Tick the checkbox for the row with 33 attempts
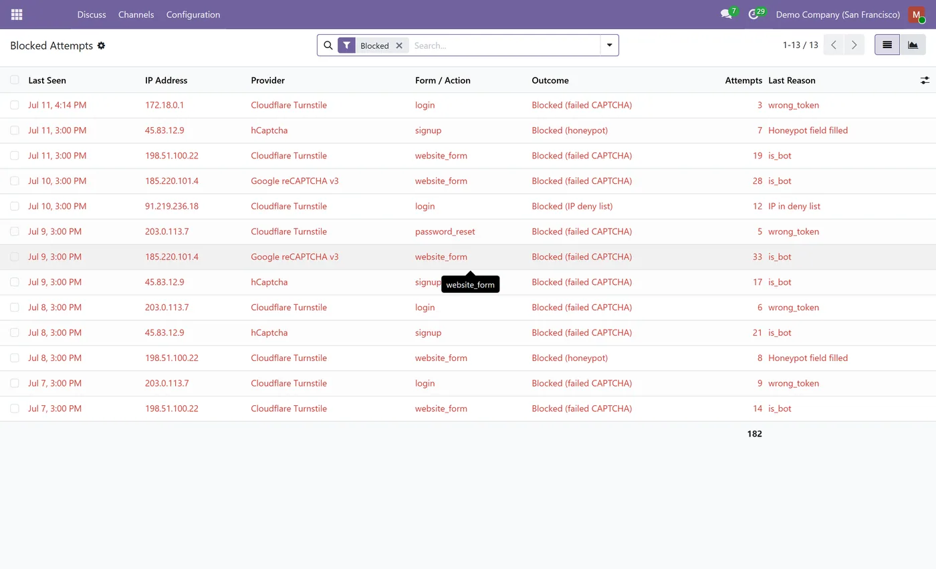Image resolution: width=936 pixels, height=569 pixels. [15, 257]
